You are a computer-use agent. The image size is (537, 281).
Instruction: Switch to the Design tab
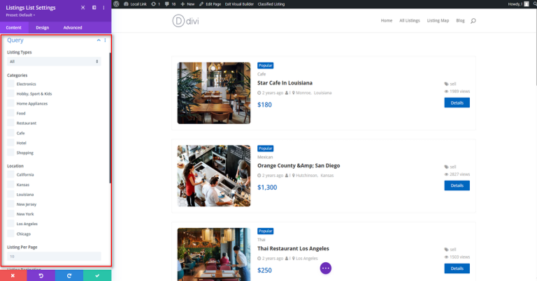tap(43, 28)
